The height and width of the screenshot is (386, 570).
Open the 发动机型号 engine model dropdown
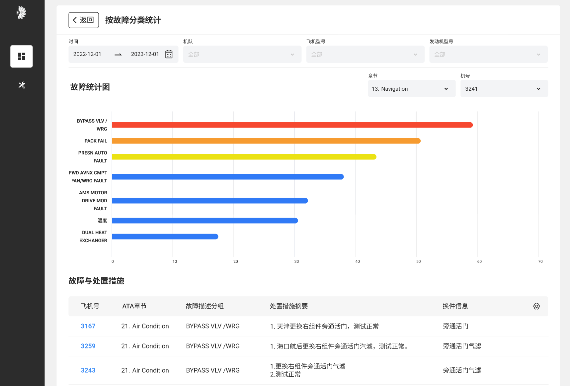click(x=488, y=54)
